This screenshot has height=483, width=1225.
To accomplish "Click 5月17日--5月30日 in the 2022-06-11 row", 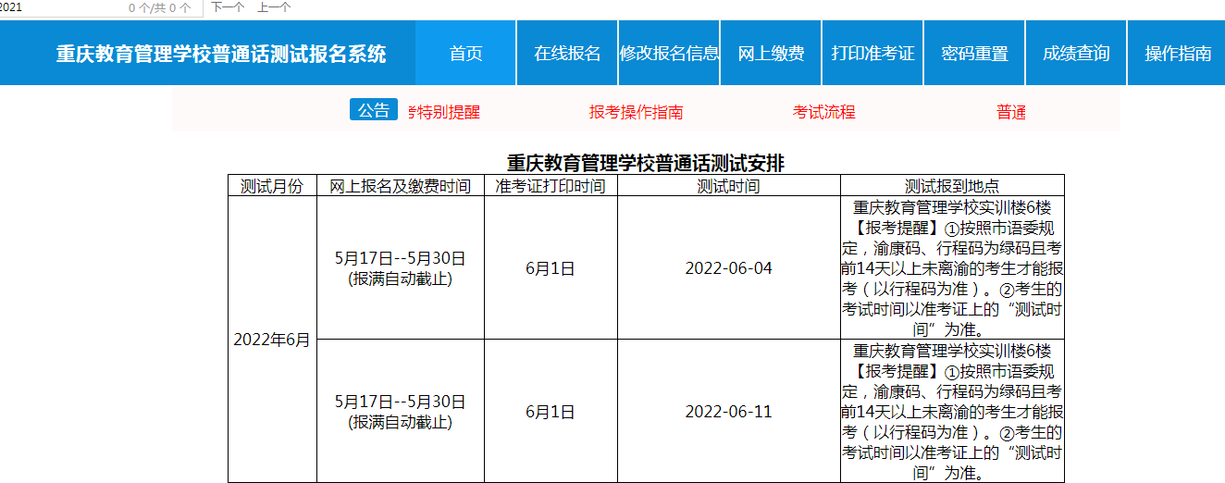I will point(401,402).
